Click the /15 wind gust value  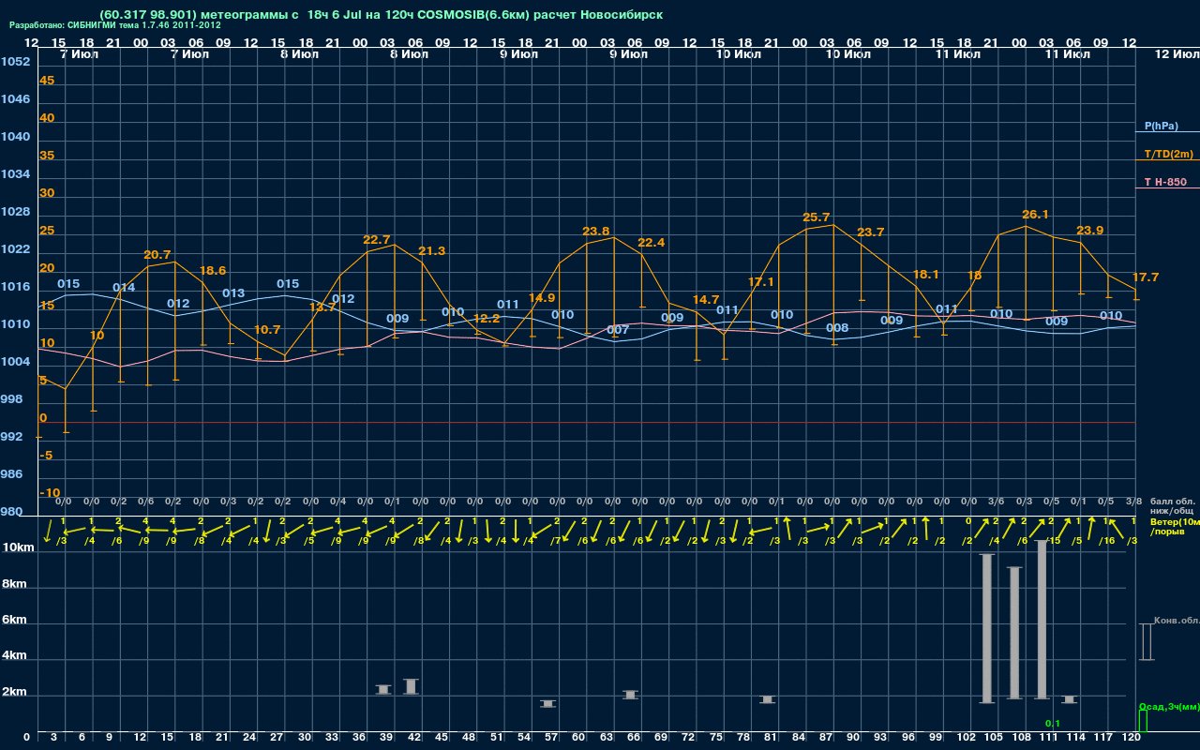(1054, 541)
